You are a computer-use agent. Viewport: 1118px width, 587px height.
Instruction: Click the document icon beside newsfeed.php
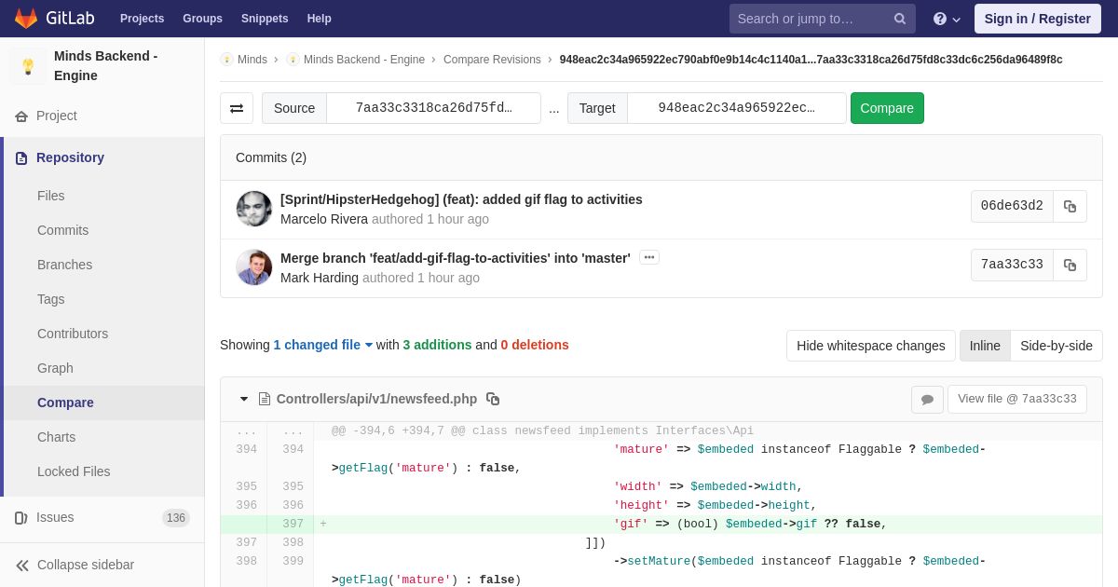265,399
